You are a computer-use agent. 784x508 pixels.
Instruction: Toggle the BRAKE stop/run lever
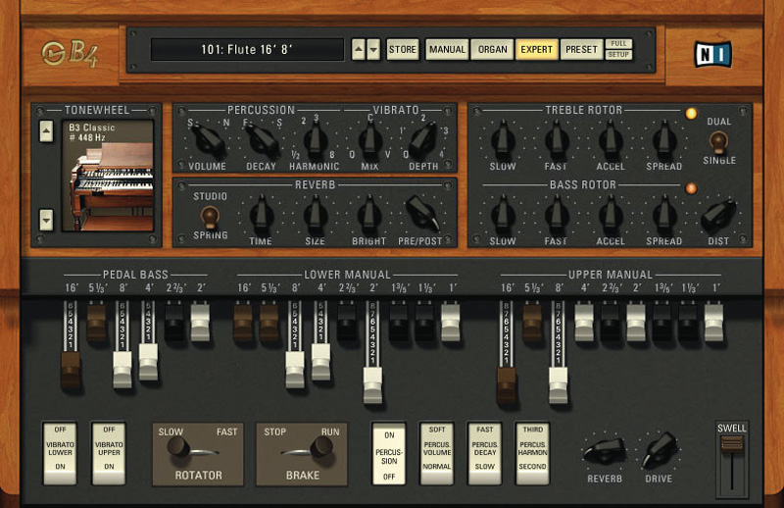[x=302, y=454]
